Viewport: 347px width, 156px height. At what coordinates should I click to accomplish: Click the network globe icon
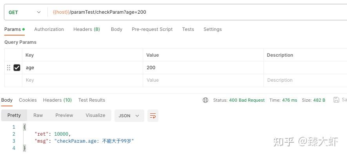pyautogui.click(x=205, y=100)
